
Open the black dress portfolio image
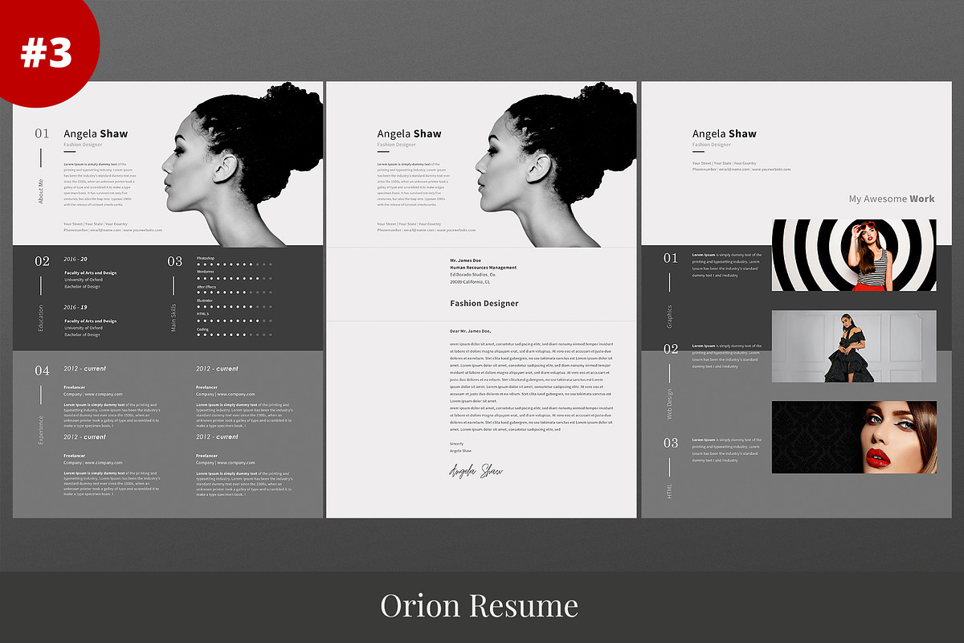coord(854,346)
